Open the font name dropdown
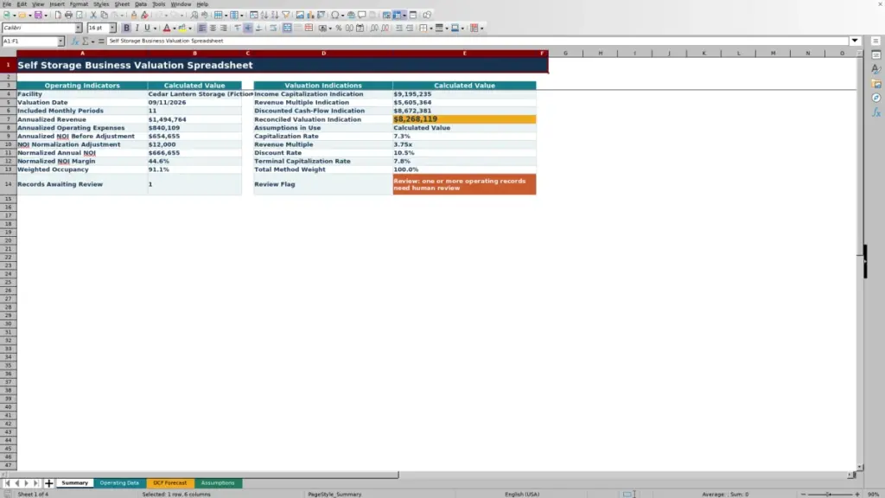This screenshot has width=885, height=498. tap(79, 29)
